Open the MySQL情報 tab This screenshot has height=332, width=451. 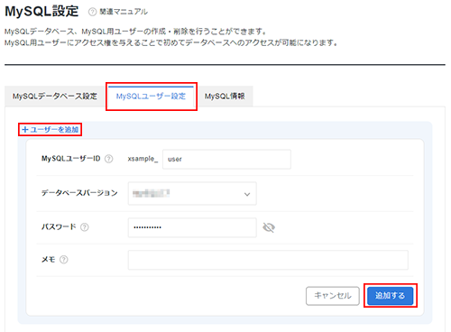tap(225, 97)
